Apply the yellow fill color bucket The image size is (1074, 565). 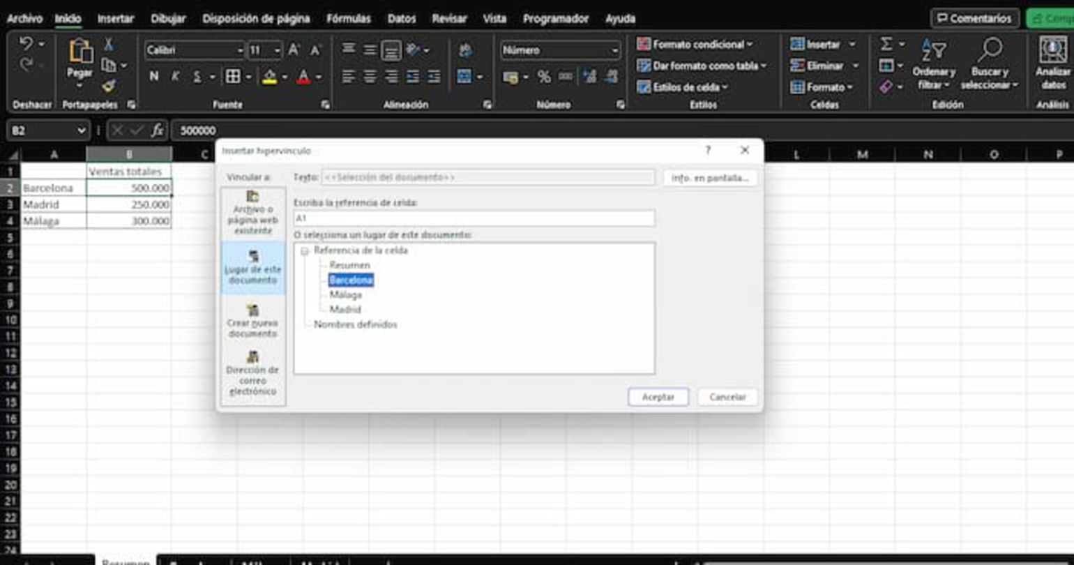270,77
